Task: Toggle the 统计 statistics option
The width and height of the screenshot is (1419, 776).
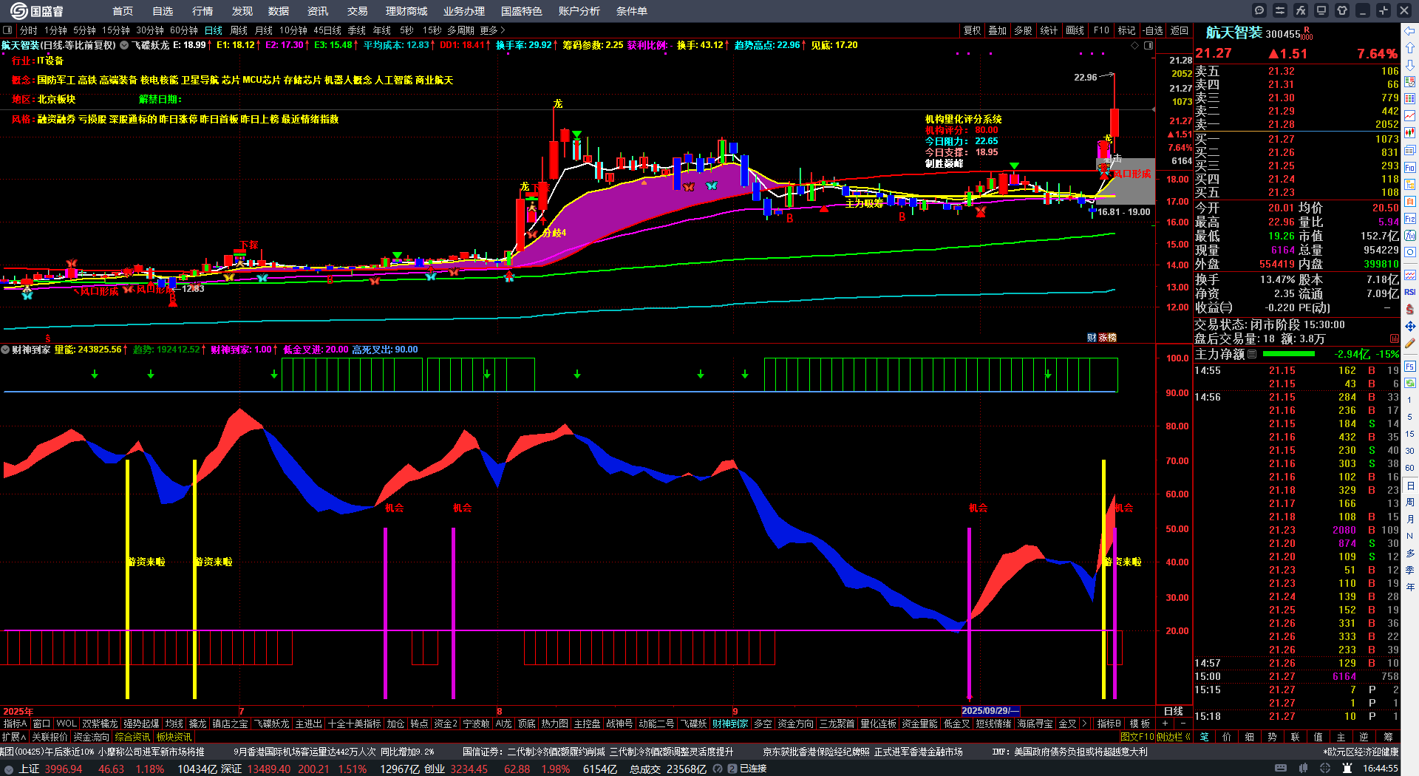Action: point(1049,30)
